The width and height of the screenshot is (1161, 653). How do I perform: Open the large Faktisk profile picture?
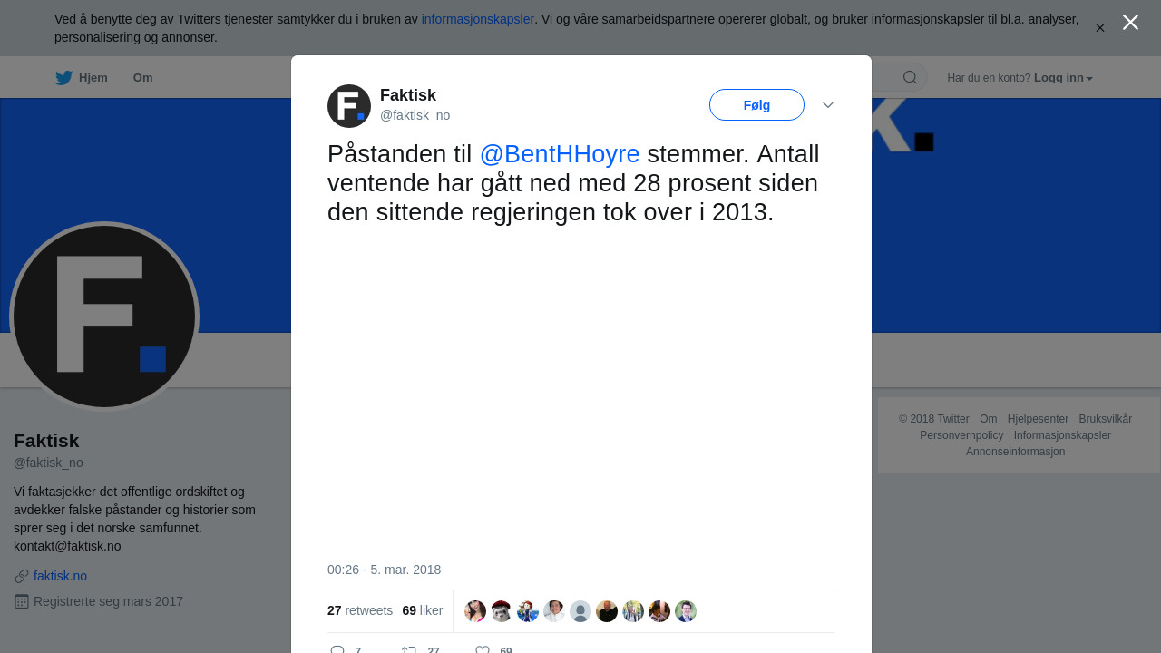click(x=104, y=317)
